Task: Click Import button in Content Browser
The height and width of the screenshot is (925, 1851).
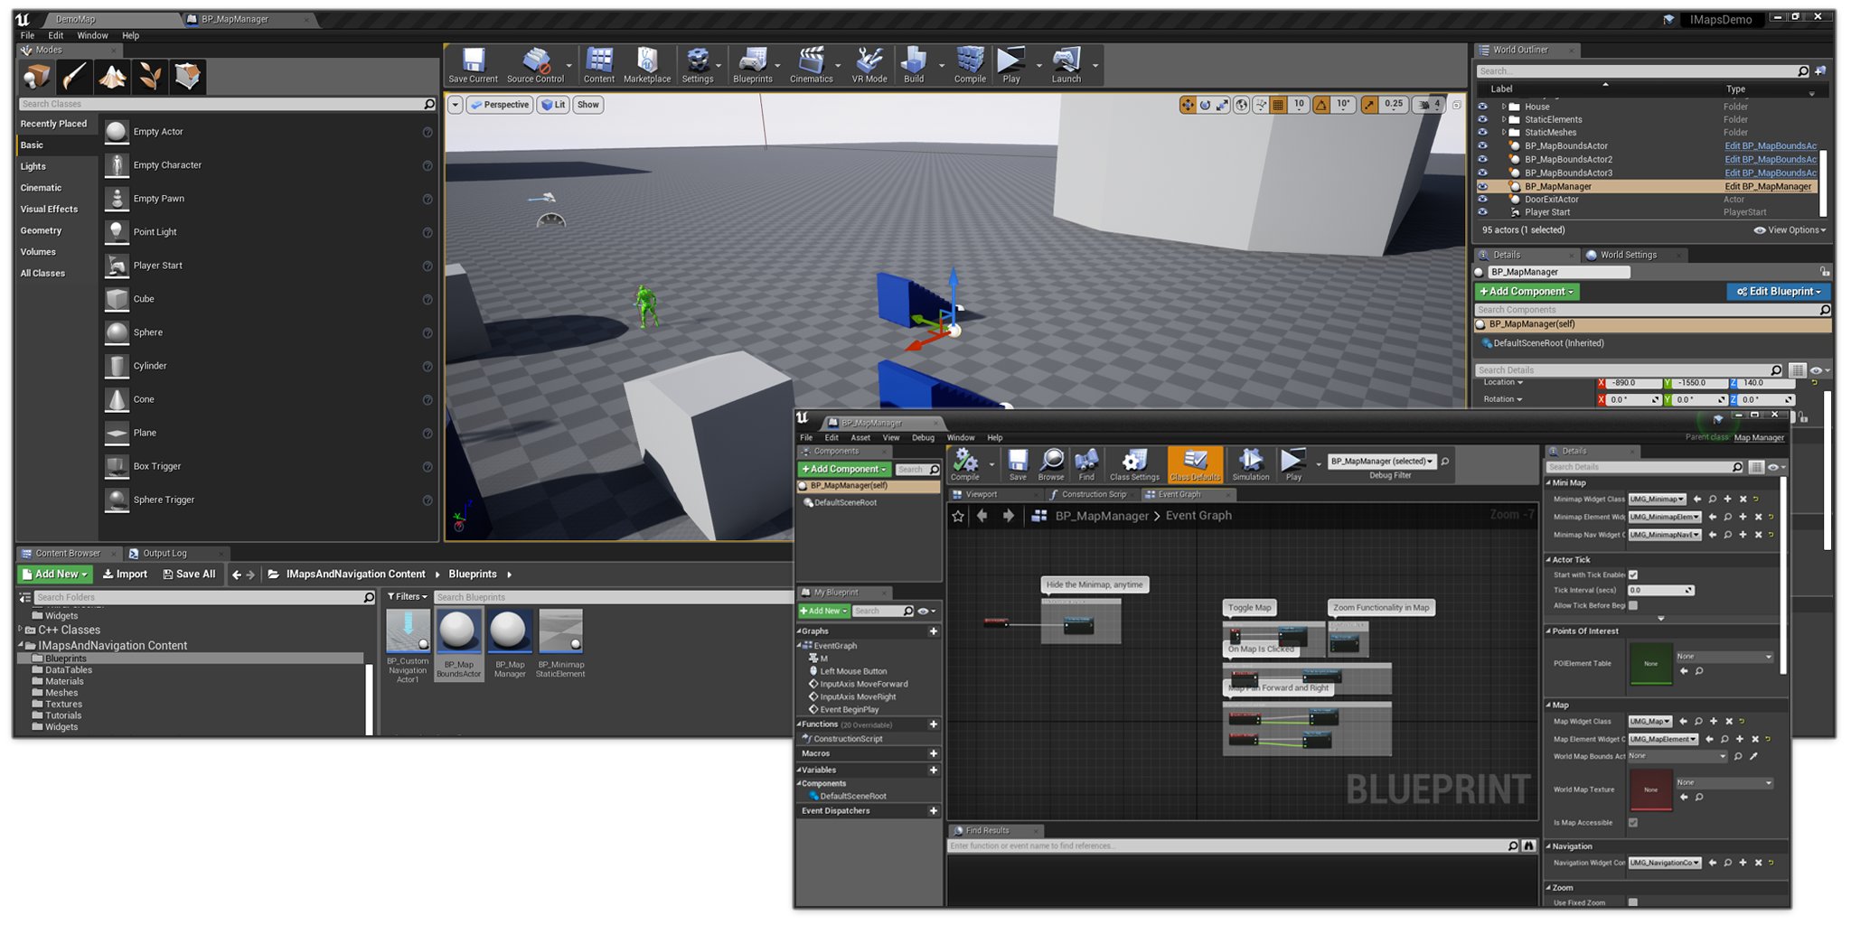Action: pyautogui.click(x=125, y=574)
